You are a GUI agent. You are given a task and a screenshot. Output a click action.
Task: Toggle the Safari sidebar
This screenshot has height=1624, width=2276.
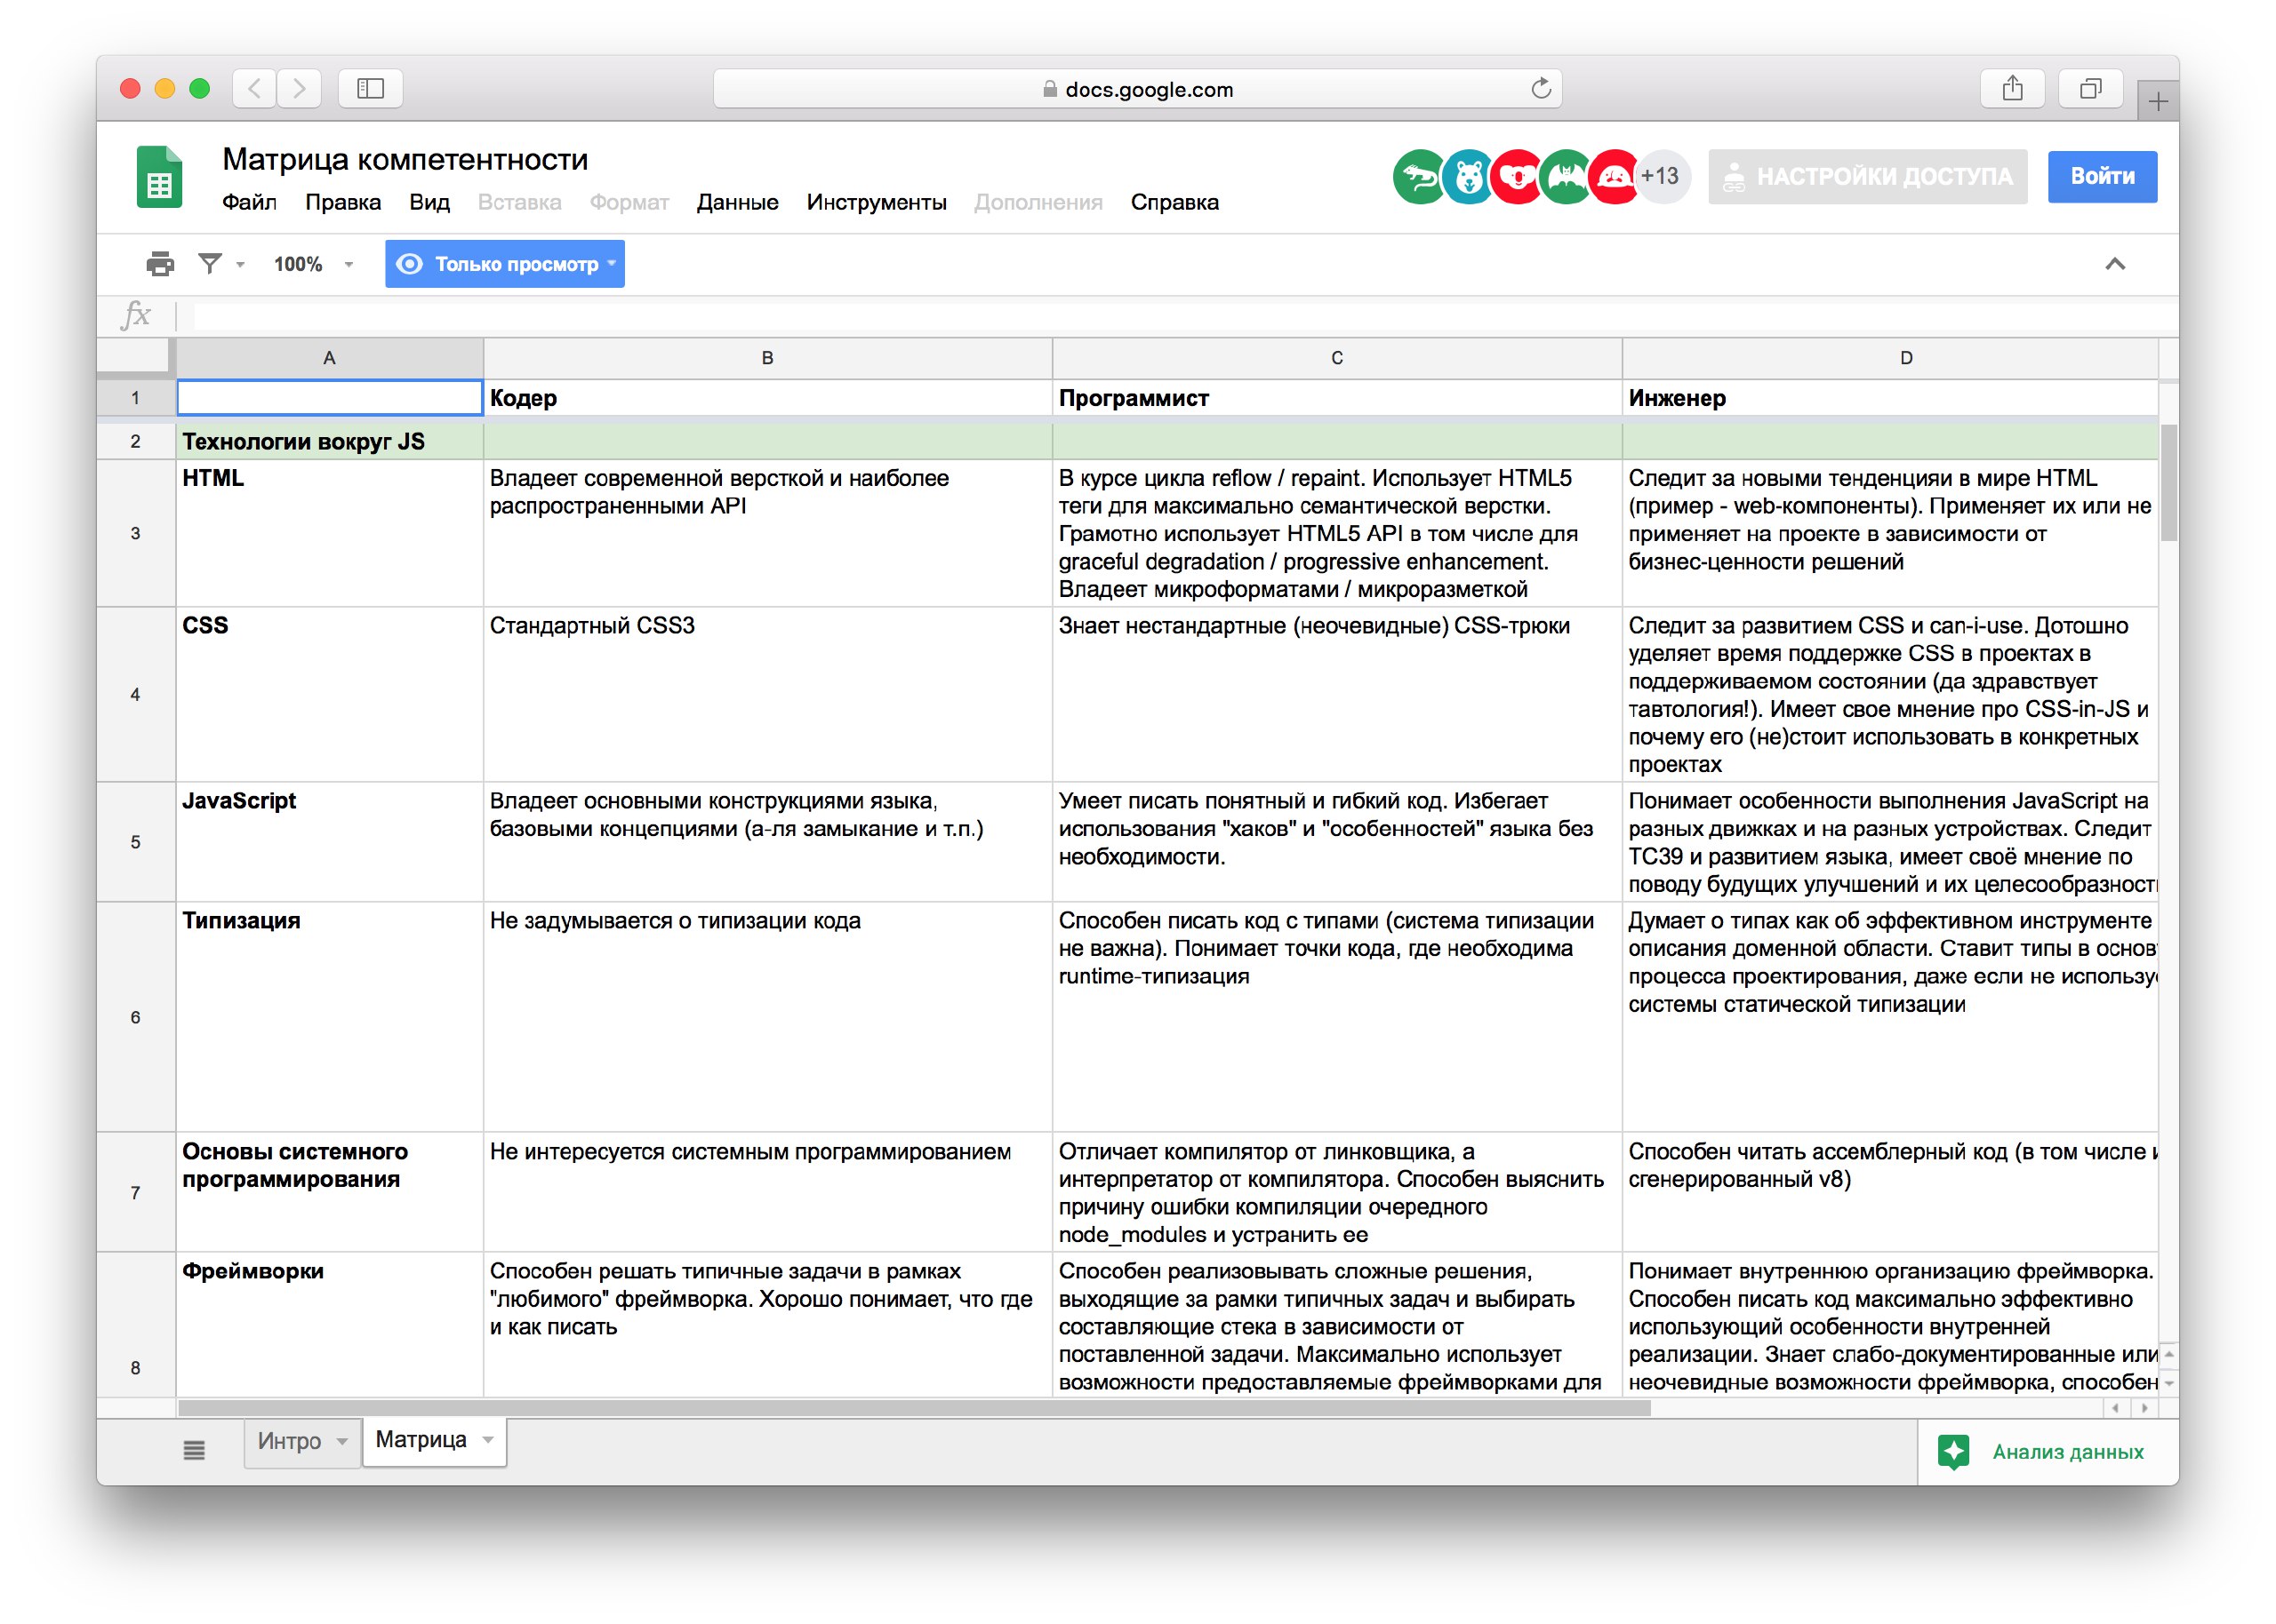370,89
